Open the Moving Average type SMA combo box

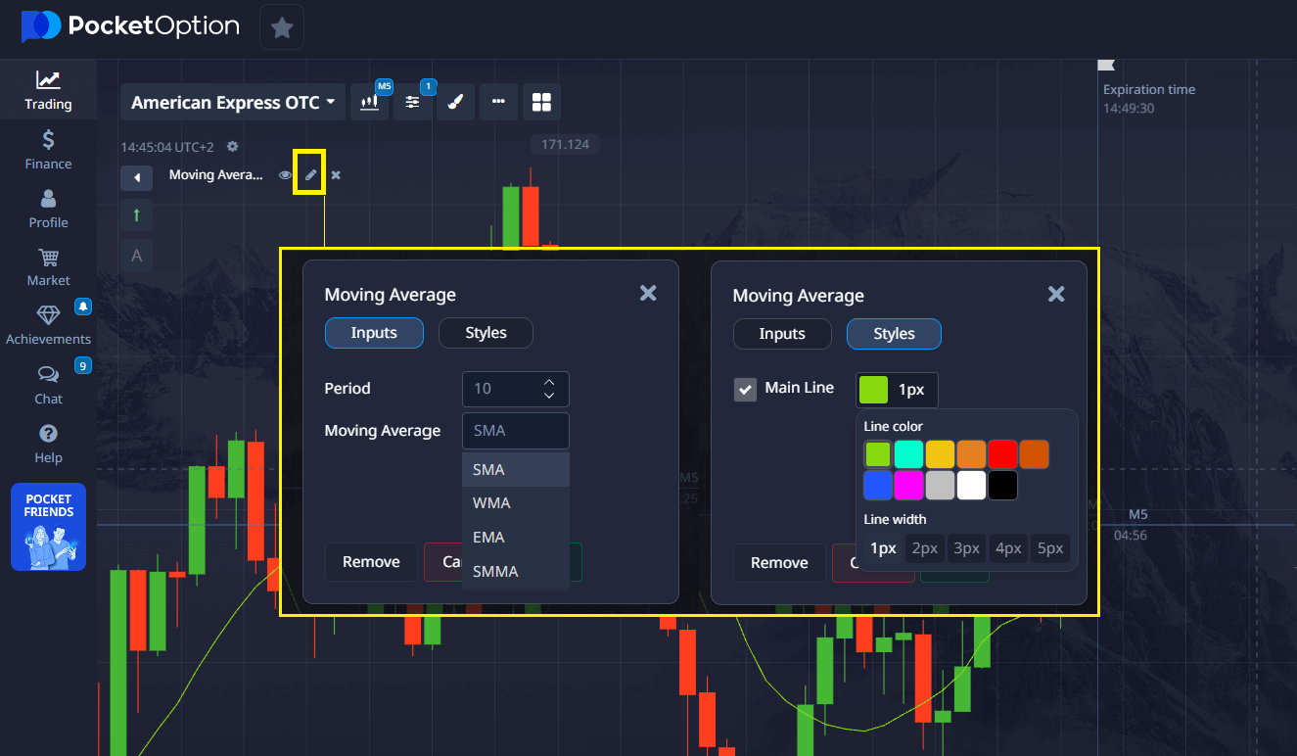point(515,431)
